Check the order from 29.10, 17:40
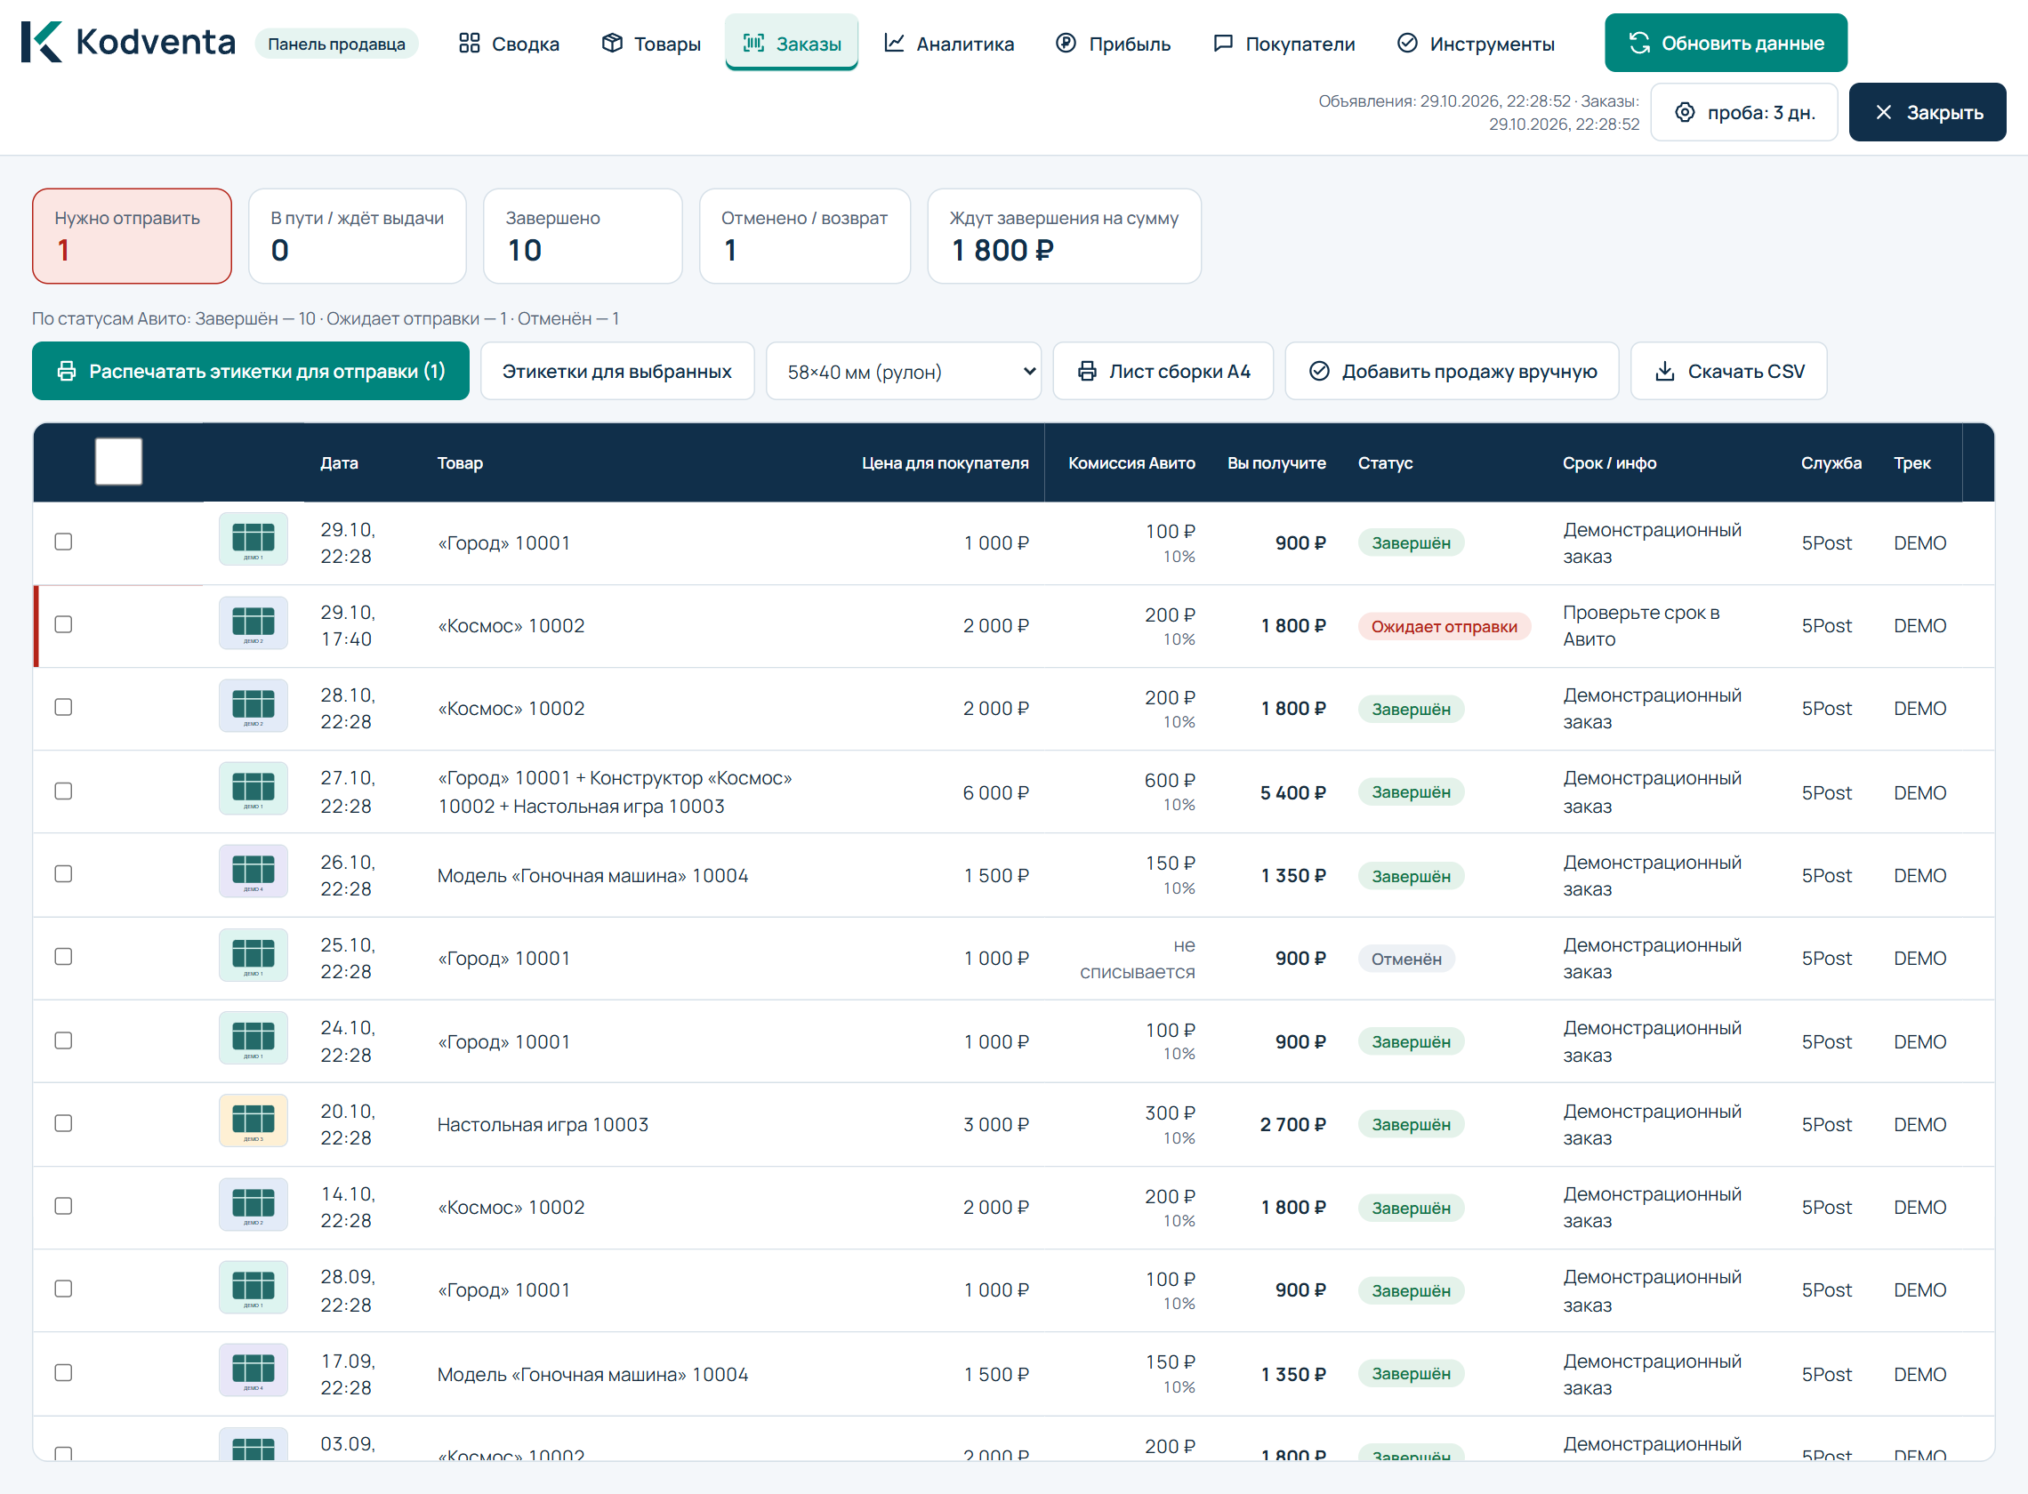The image size is (2028, 1494). click(63, 625)
